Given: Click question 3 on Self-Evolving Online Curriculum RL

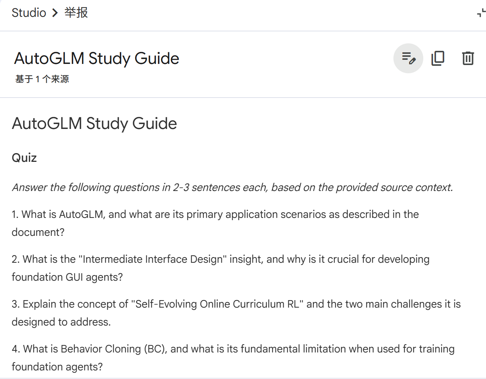Looking at the screenshot, I should [236, 313].
